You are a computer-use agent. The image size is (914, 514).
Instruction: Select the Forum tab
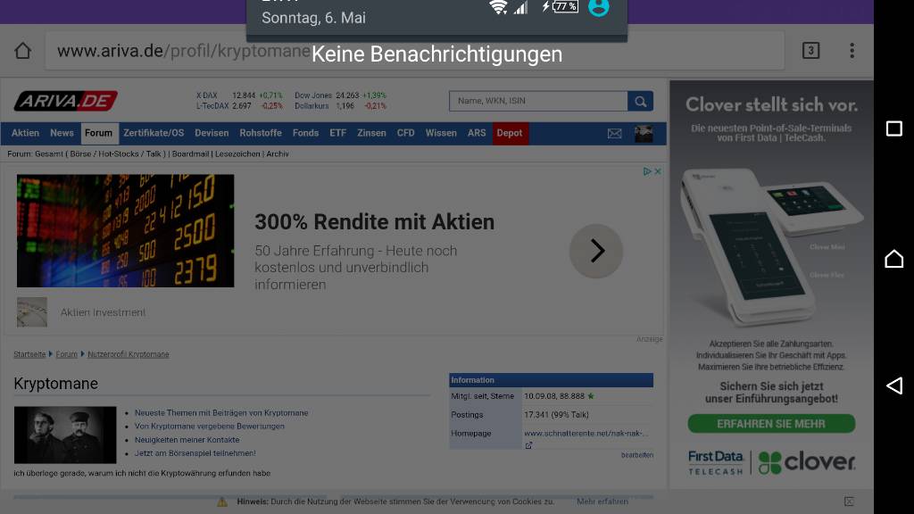click(98, 133)
